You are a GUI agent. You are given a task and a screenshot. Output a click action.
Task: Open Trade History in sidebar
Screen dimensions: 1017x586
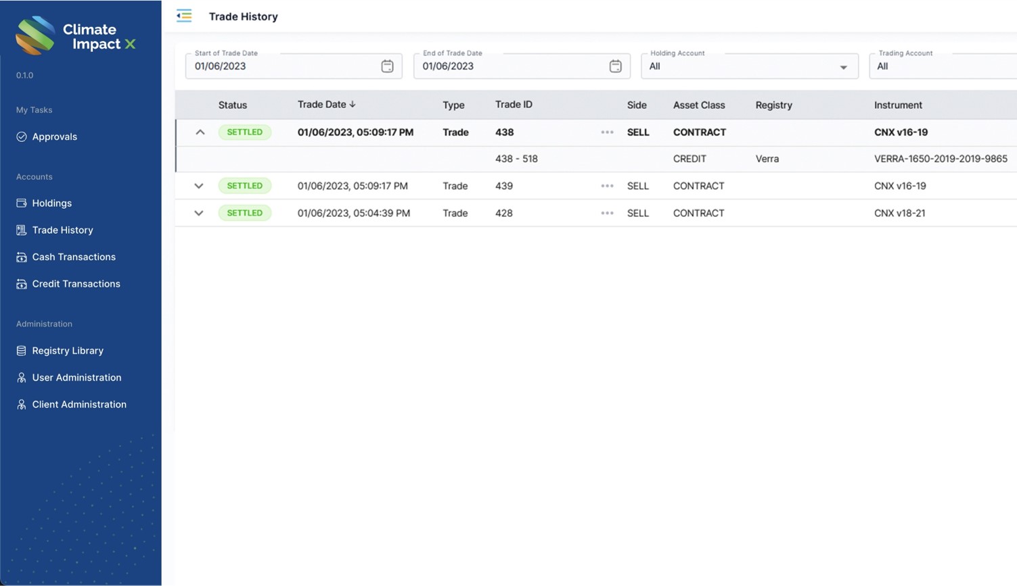(x=63, y=230)
